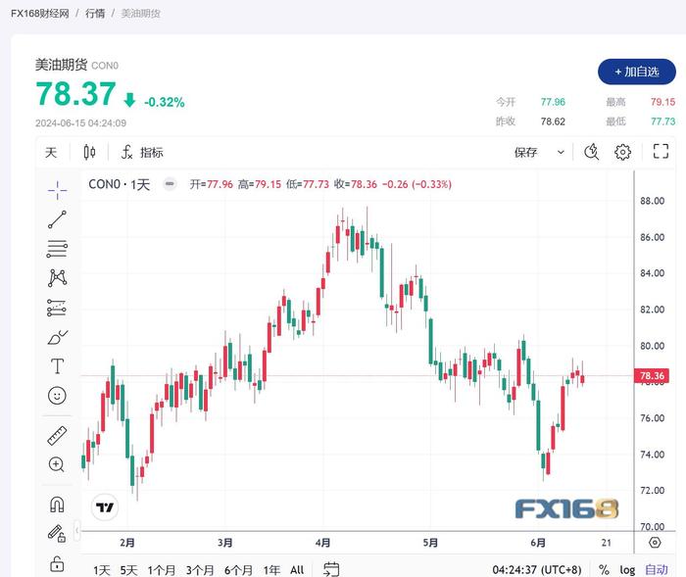This screenshot has height=577, width=686.
Task: Select the 3个月 time range
Action: tap(200, 570)
